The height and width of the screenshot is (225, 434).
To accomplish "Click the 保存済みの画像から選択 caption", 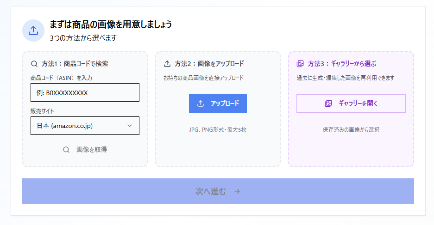I will pos(351,130).
